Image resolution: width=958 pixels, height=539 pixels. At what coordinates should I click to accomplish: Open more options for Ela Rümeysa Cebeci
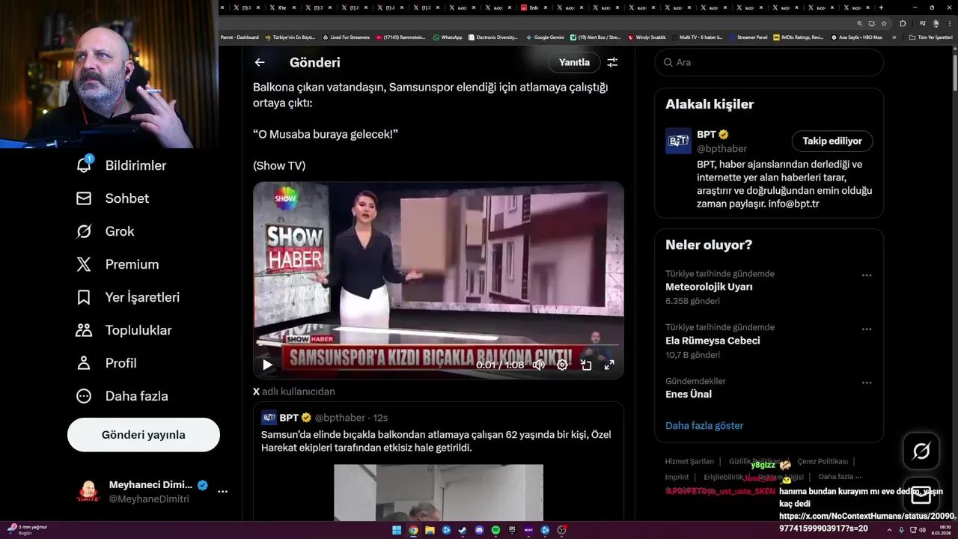(867, 329)
